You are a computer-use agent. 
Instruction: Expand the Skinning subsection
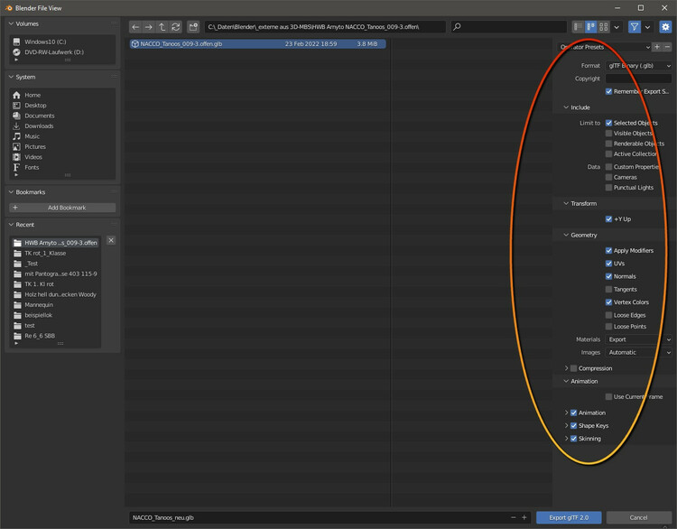tap(566, 439)
